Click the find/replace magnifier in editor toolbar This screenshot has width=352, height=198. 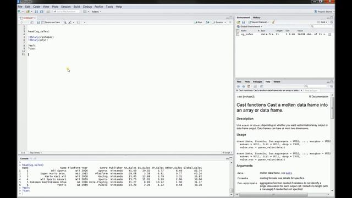tap(65, 22)
